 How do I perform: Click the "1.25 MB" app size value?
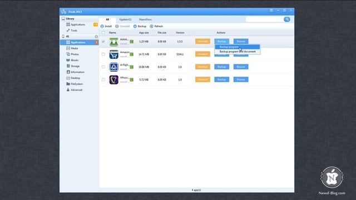pos(144,42)
